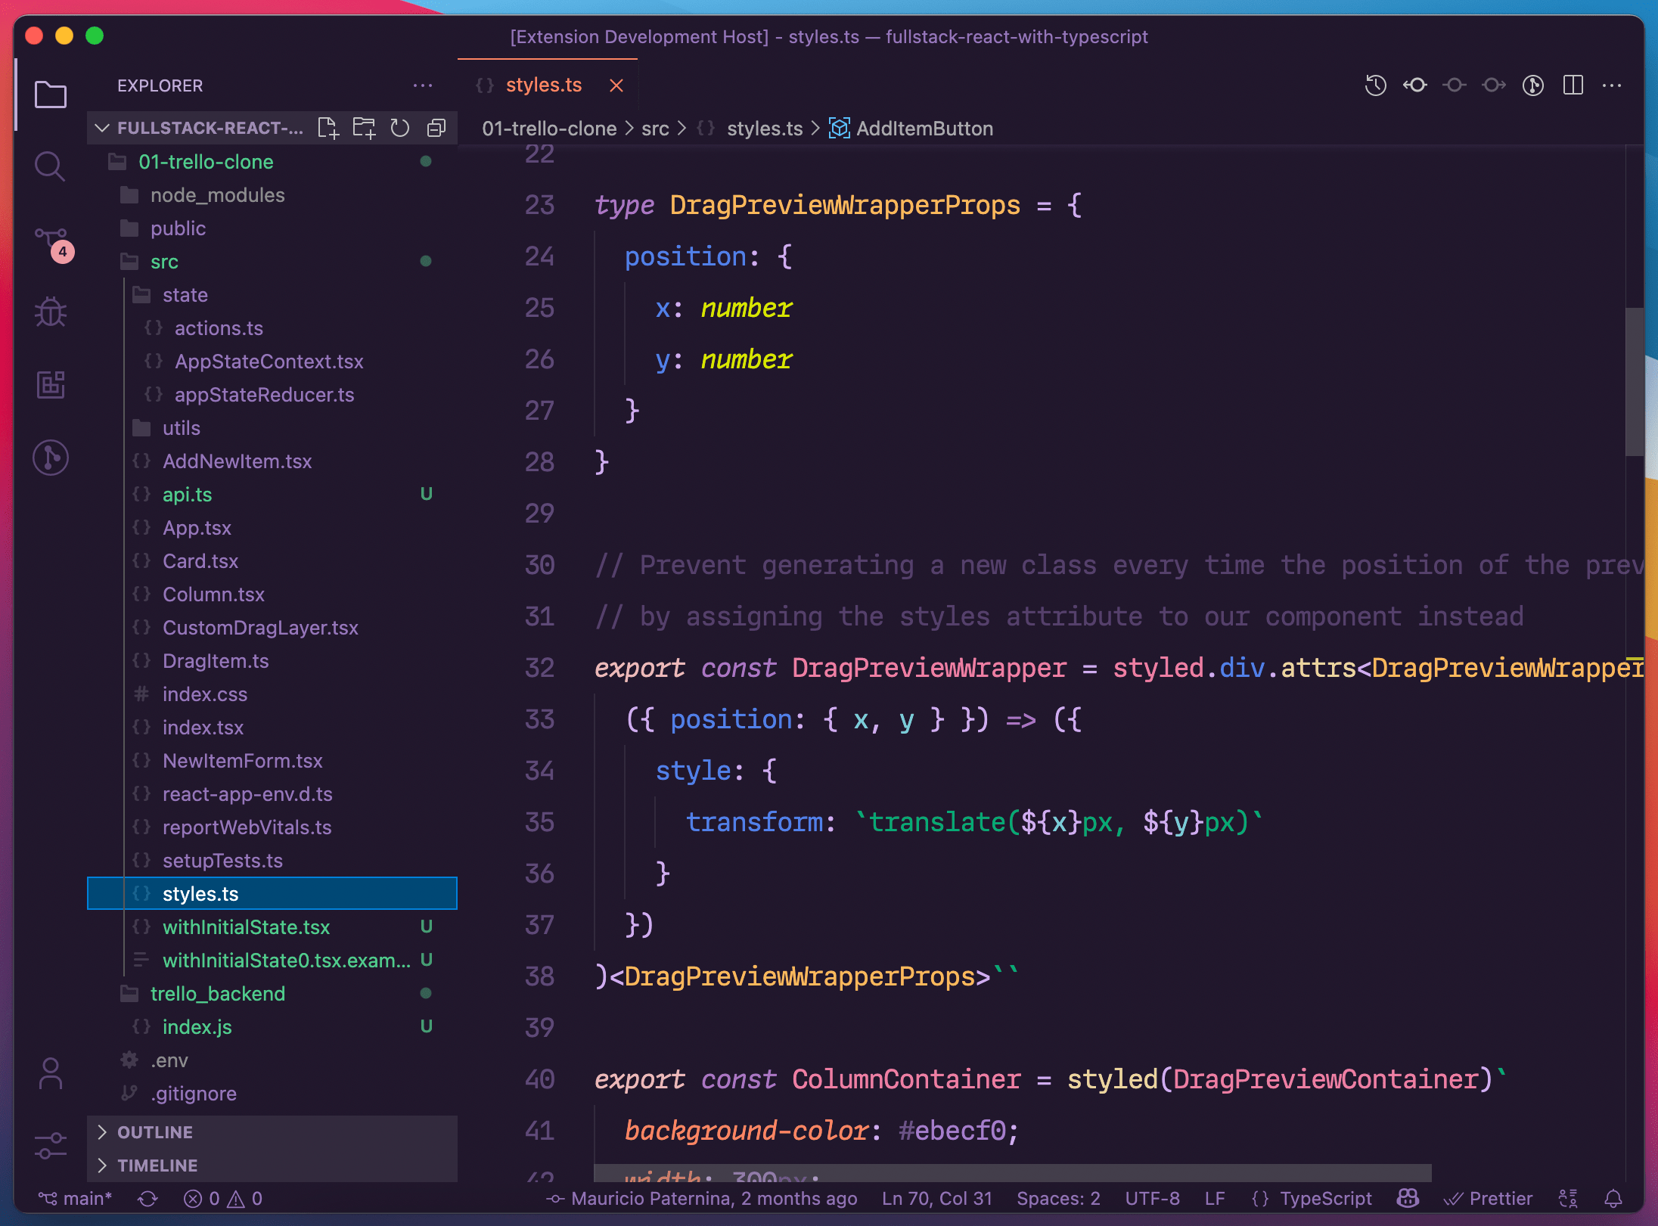Collapse the trello_backend folder
1658x1226 pixels.
(x=272, y=994)
